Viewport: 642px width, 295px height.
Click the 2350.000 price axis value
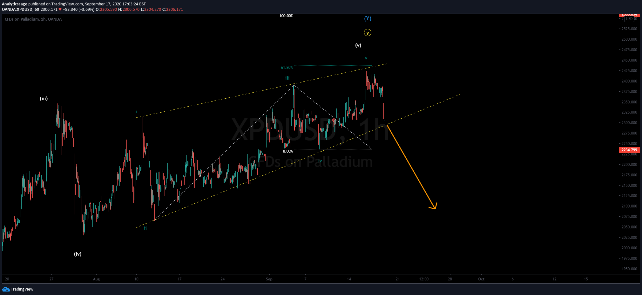coord(629,102)
